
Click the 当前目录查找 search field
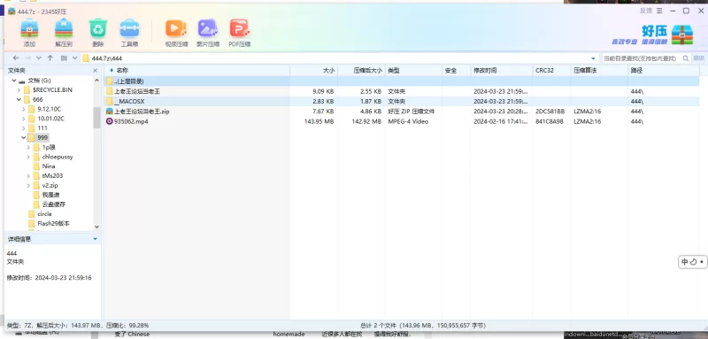[641, 58]
